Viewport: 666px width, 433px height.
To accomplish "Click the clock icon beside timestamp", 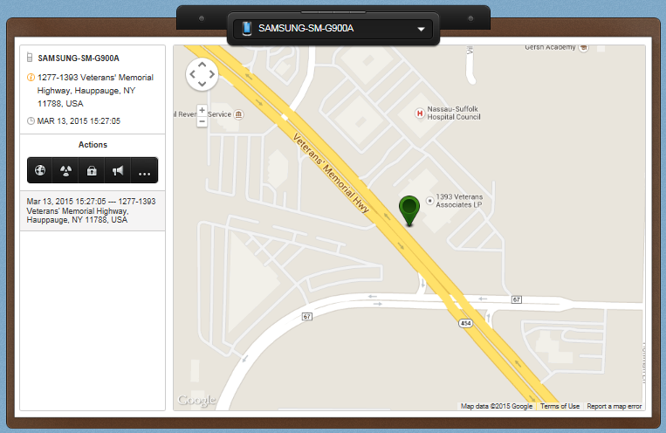I will tap(31, 121).
